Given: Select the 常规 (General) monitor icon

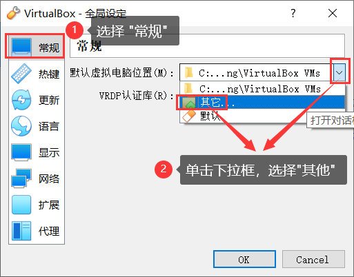Looking at the screenshot, I should click(21, 48).
